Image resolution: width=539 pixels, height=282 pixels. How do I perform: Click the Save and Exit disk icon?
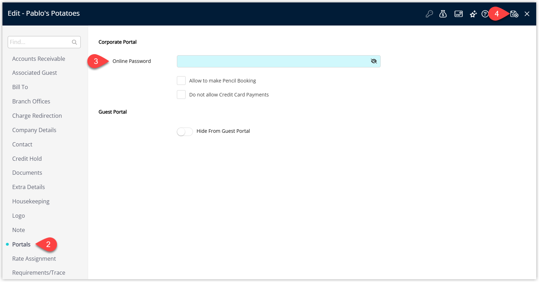(514, 14)
